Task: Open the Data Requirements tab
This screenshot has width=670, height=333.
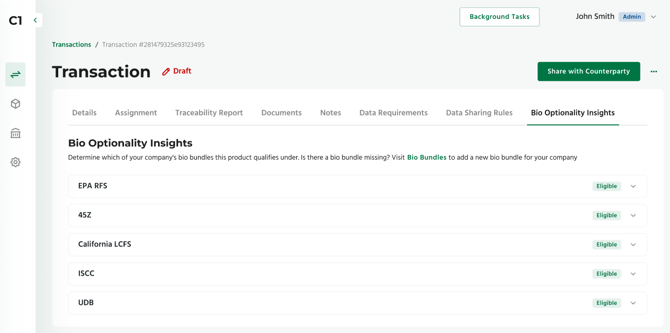Action: [393, 113]
